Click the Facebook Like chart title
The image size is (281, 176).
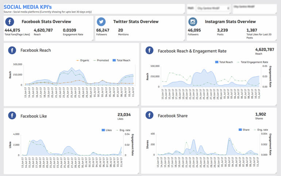pyautogui.click(x=34, y=116)
